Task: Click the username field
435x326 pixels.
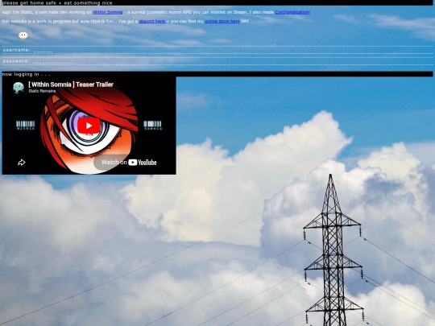Action: (x=217, y=50)
